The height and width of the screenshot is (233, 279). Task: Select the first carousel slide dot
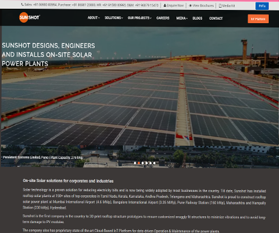click(135, 163)
